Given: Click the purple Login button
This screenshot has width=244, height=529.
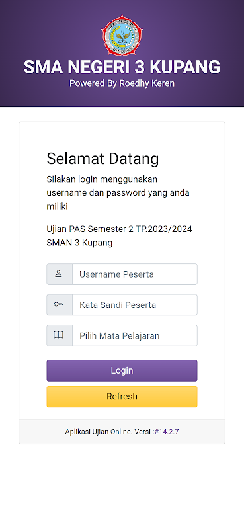Looking at the screenshot, I should 122,370.
